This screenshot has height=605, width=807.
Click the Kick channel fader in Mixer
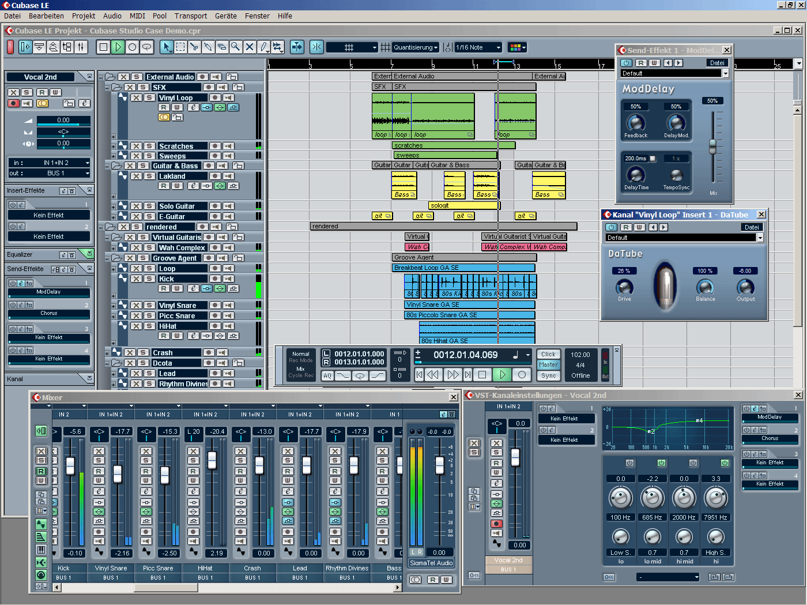[x=70, y=465]
